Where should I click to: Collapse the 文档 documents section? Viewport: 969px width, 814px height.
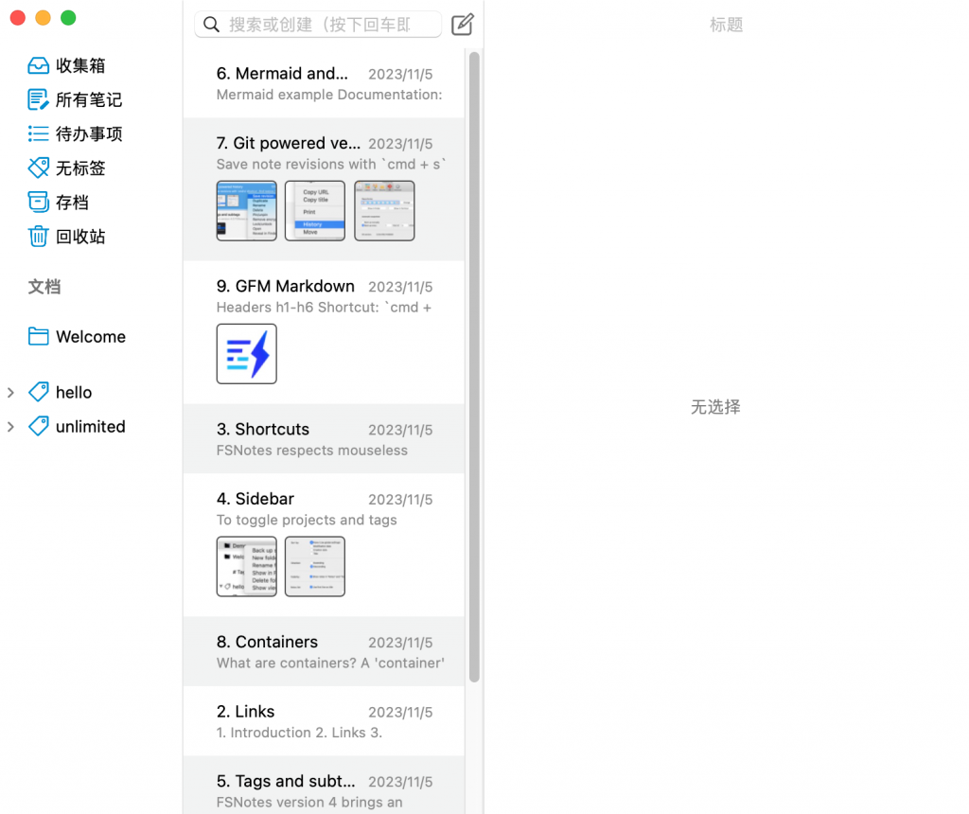tap(44, 287)
